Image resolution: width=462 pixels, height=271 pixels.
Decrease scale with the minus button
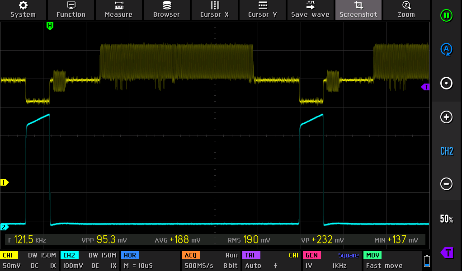pos(446,184)
